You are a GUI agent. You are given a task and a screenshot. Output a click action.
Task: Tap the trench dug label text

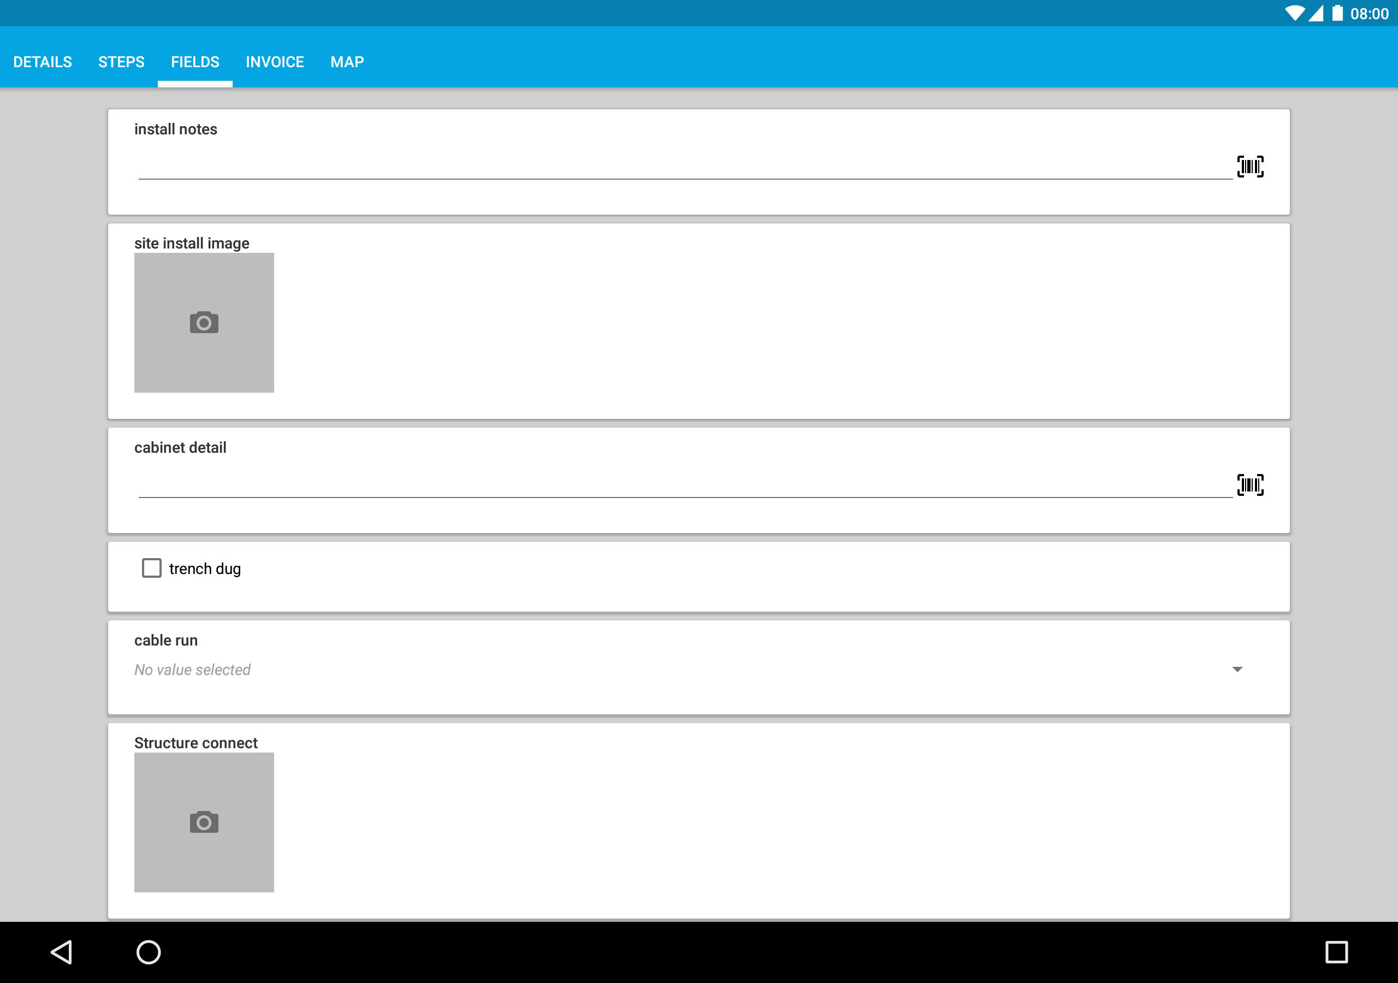click(x=205, y=569)
